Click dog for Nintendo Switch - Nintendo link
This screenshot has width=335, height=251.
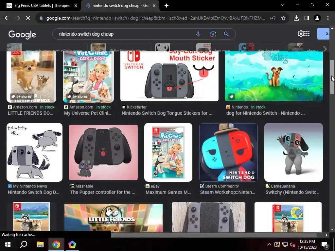(265, 113)
